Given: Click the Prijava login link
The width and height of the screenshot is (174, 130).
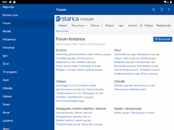Looking at the screenshot, I should tap(149, 26).
